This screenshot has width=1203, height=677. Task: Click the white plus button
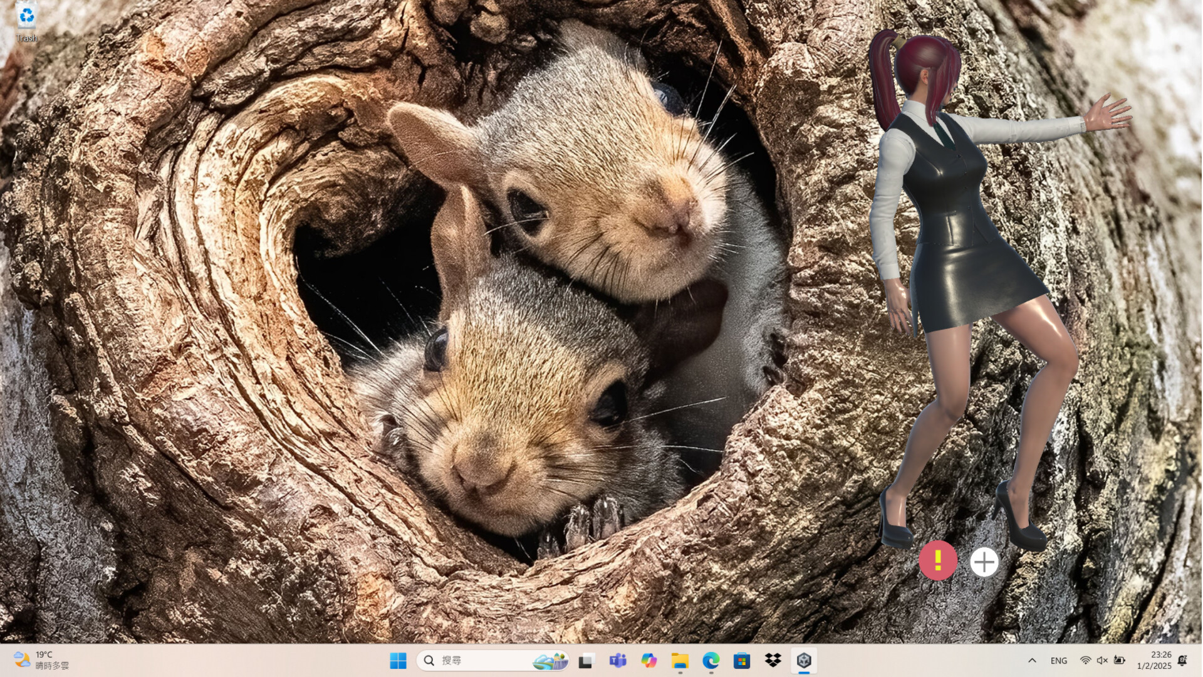coord(984,562)
